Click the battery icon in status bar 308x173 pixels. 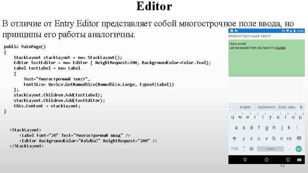pyautogui.click(x=294, y=31)
